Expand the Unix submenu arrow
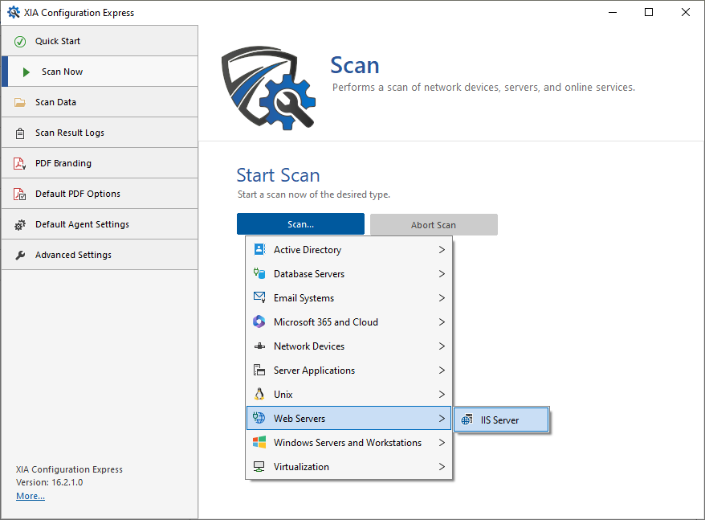The image size is (705, 520). (442, 394)
